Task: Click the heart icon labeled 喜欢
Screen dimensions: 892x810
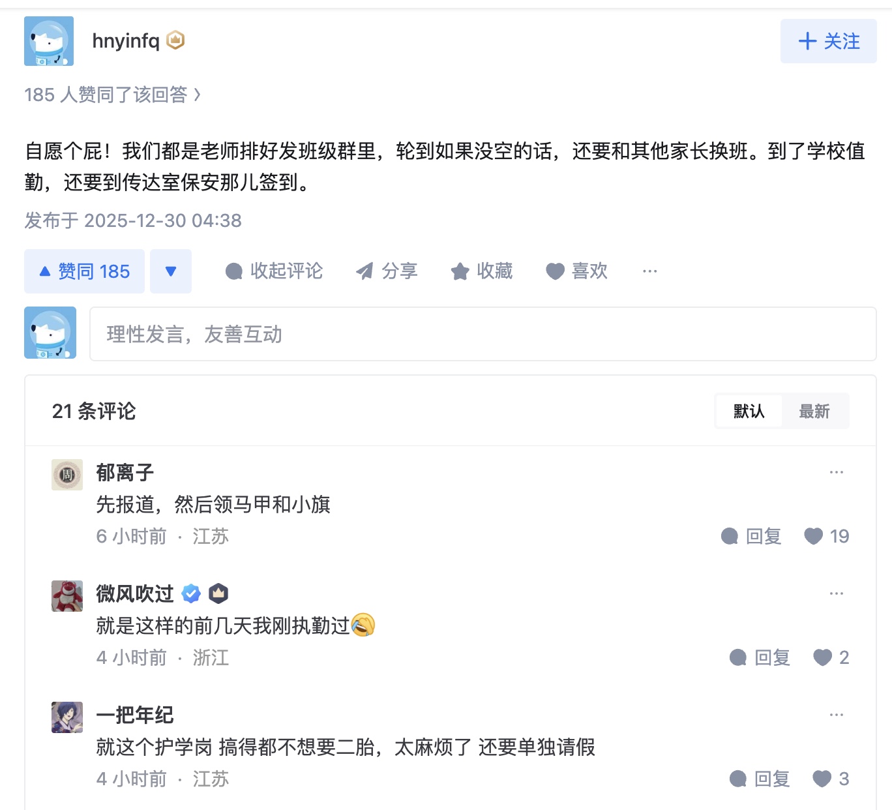Action: click(555, 271)
